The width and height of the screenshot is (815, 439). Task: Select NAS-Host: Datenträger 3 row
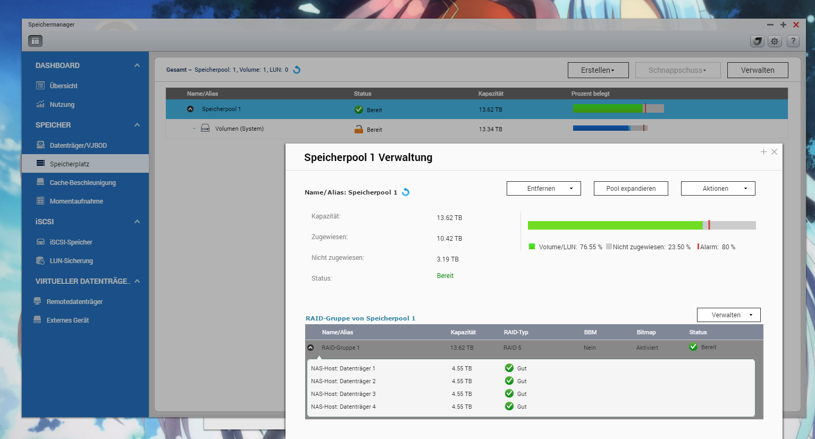click(531, 394)
